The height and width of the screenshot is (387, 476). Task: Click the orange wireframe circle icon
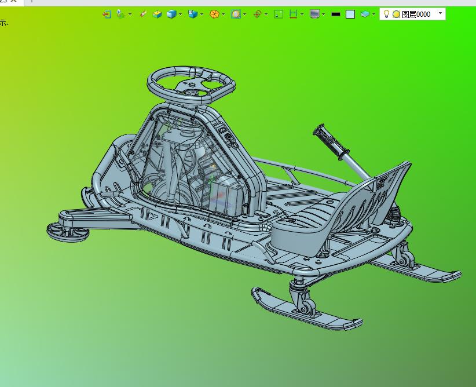point(214,14)
